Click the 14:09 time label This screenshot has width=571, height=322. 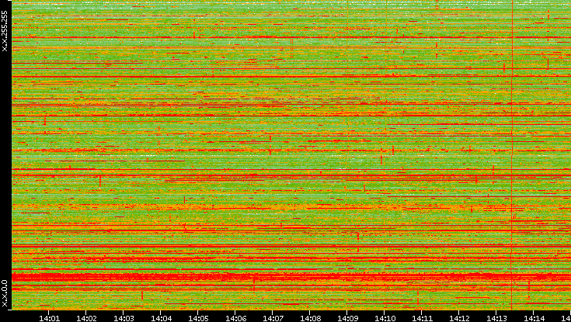click(x=347, y=318)
